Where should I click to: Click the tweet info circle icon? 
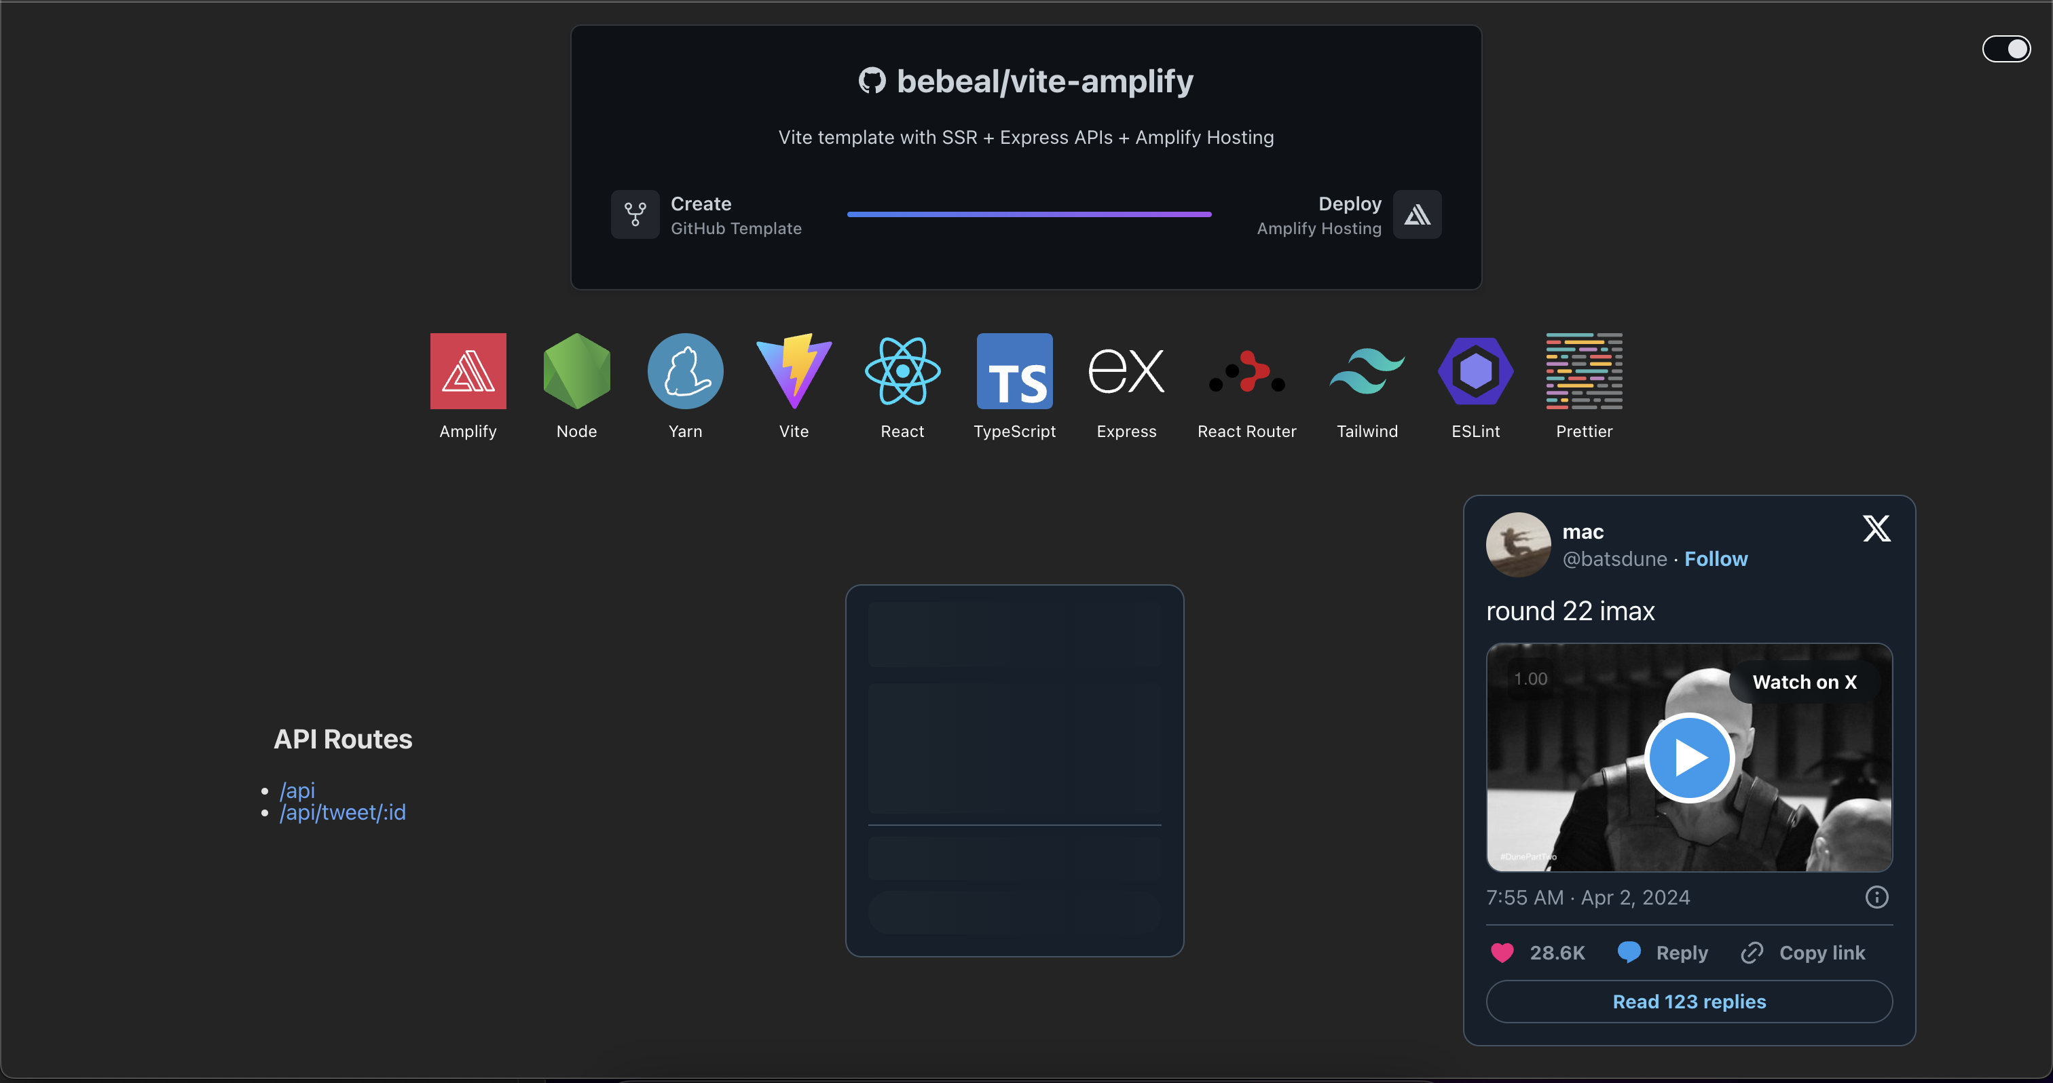(x=1876, y=898)
